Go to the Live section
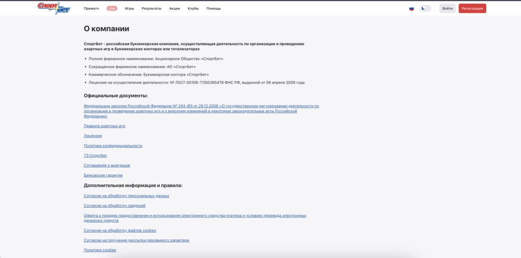 112,9
